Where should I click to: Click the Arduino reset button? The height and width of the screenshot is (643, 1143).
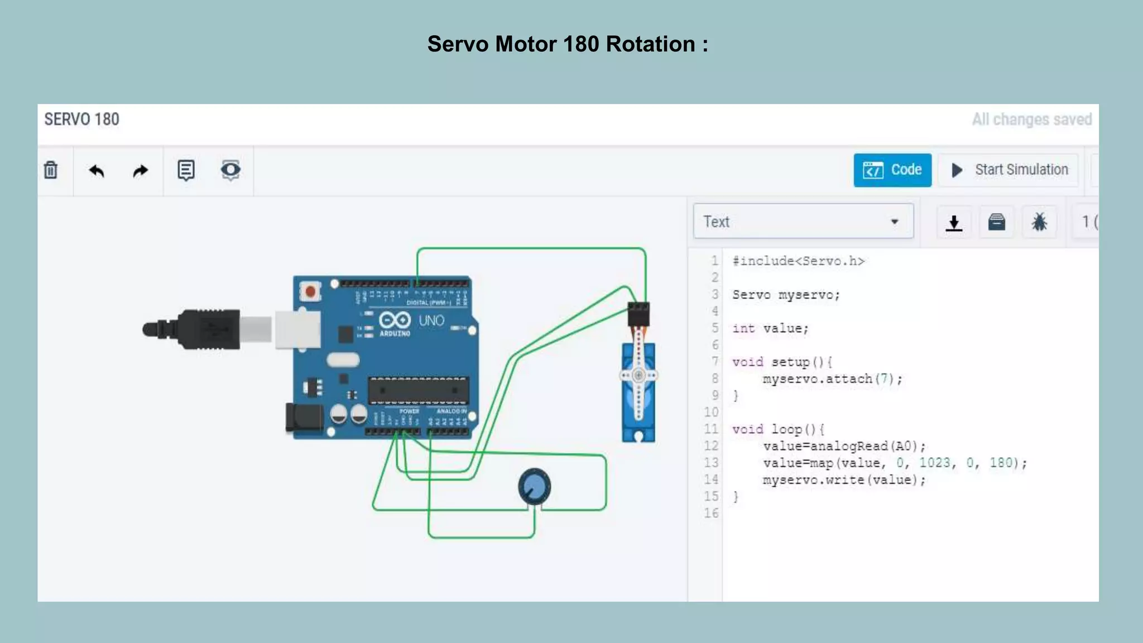click(x=310, y=291)
